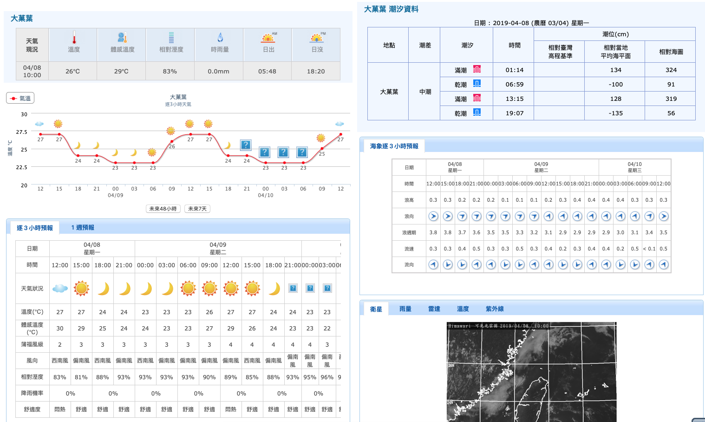Click the tide value -100
Image resolution: width=705 pixels, height=422 pixels.
(616, 84)
